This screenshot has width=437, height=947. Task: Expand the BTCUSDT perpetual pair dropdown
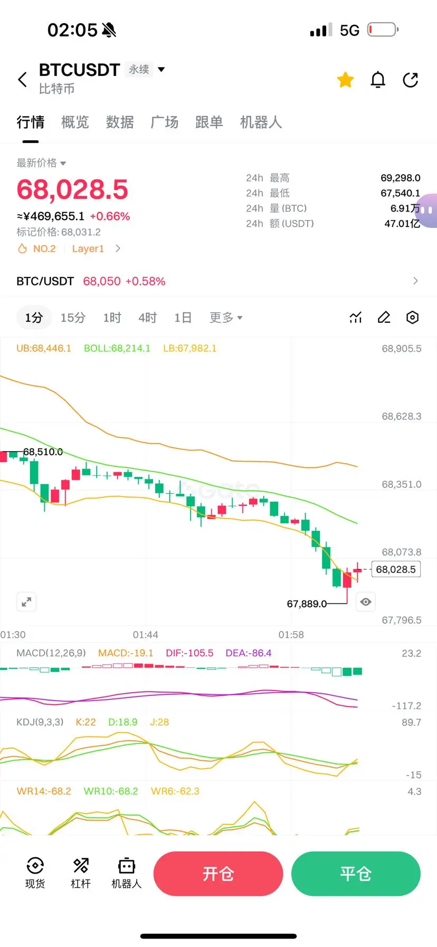point(161,69)
